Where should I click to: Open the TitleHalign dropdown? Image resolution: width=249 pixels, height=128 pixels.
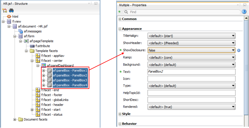click(x=191, y=36)
